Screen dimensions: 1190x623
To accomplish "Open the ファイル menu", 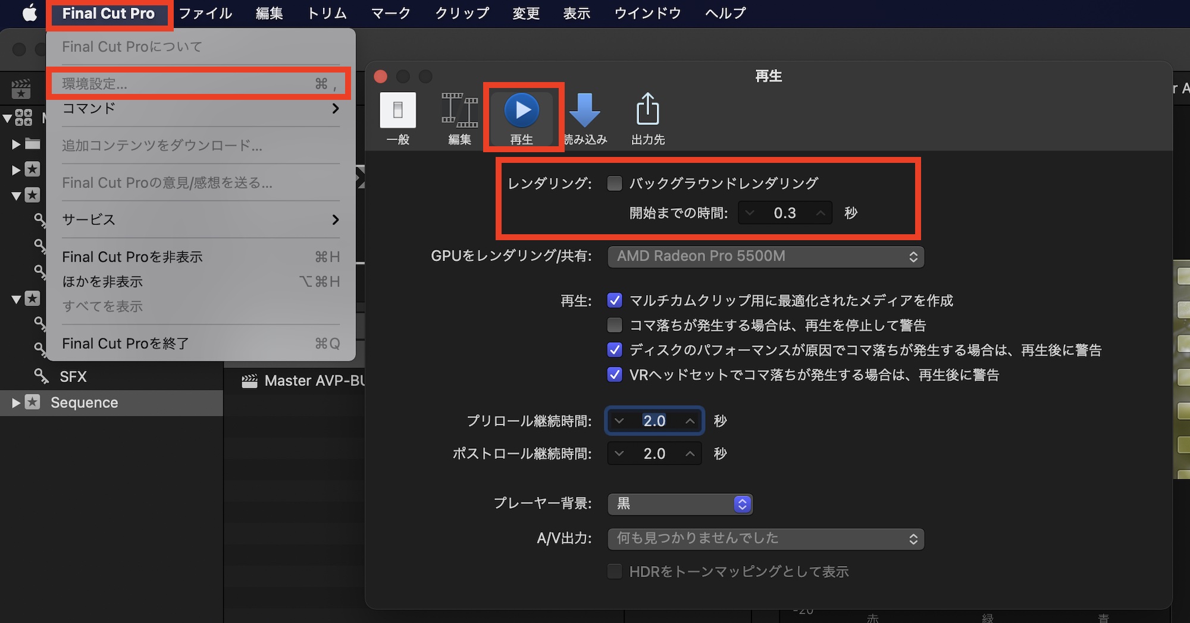I will point(205,13).
